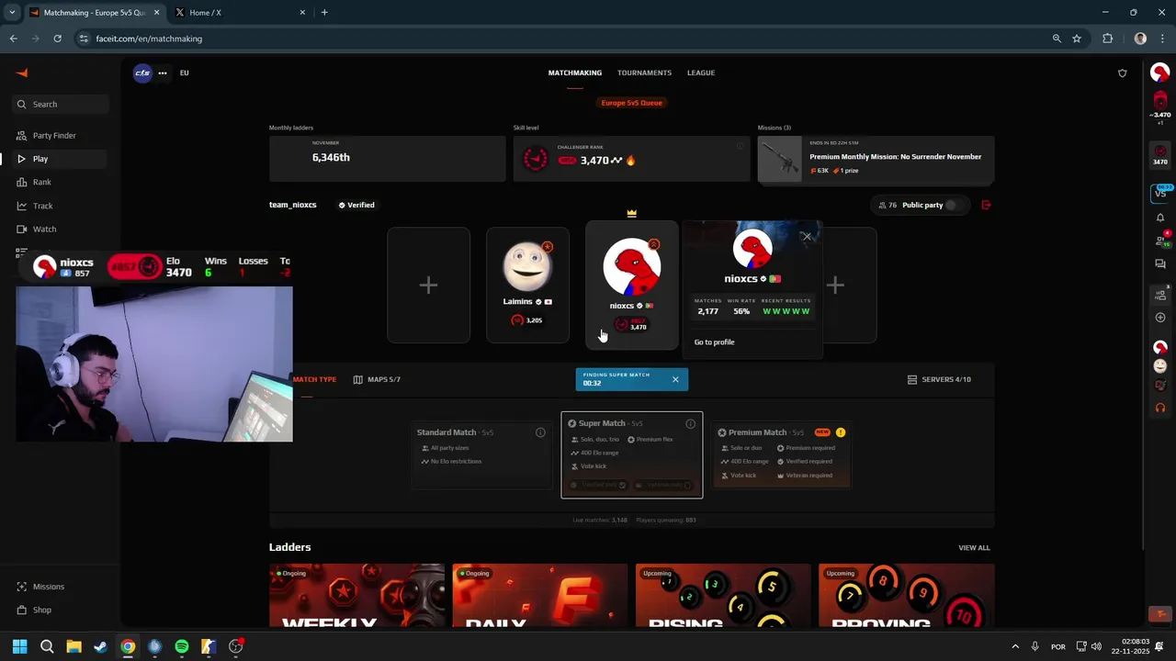Click the shield icon in top bar
Viewport: 1176px width, 661px height.
(x=1122, y=73)
